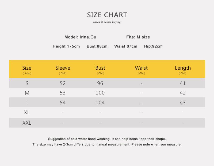The height and width of the screenshot is (166, 214).
Task: Click the M row bust value 100
Action: click(100, 93)
